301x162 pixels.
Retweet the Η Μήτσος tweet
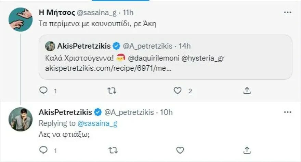pos(112,91)
